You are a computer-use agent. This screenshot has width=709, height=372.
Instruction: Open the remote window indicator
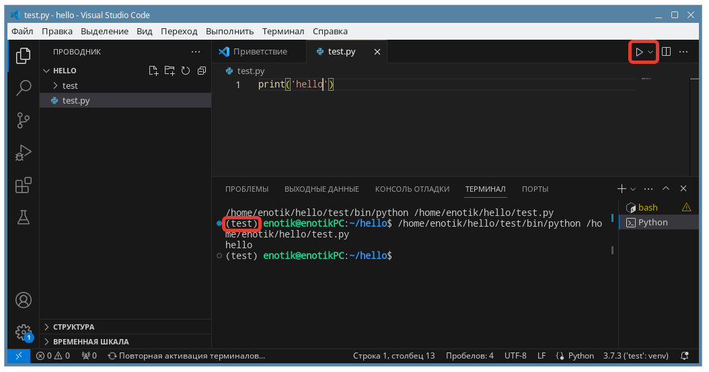tap(19, 356)
